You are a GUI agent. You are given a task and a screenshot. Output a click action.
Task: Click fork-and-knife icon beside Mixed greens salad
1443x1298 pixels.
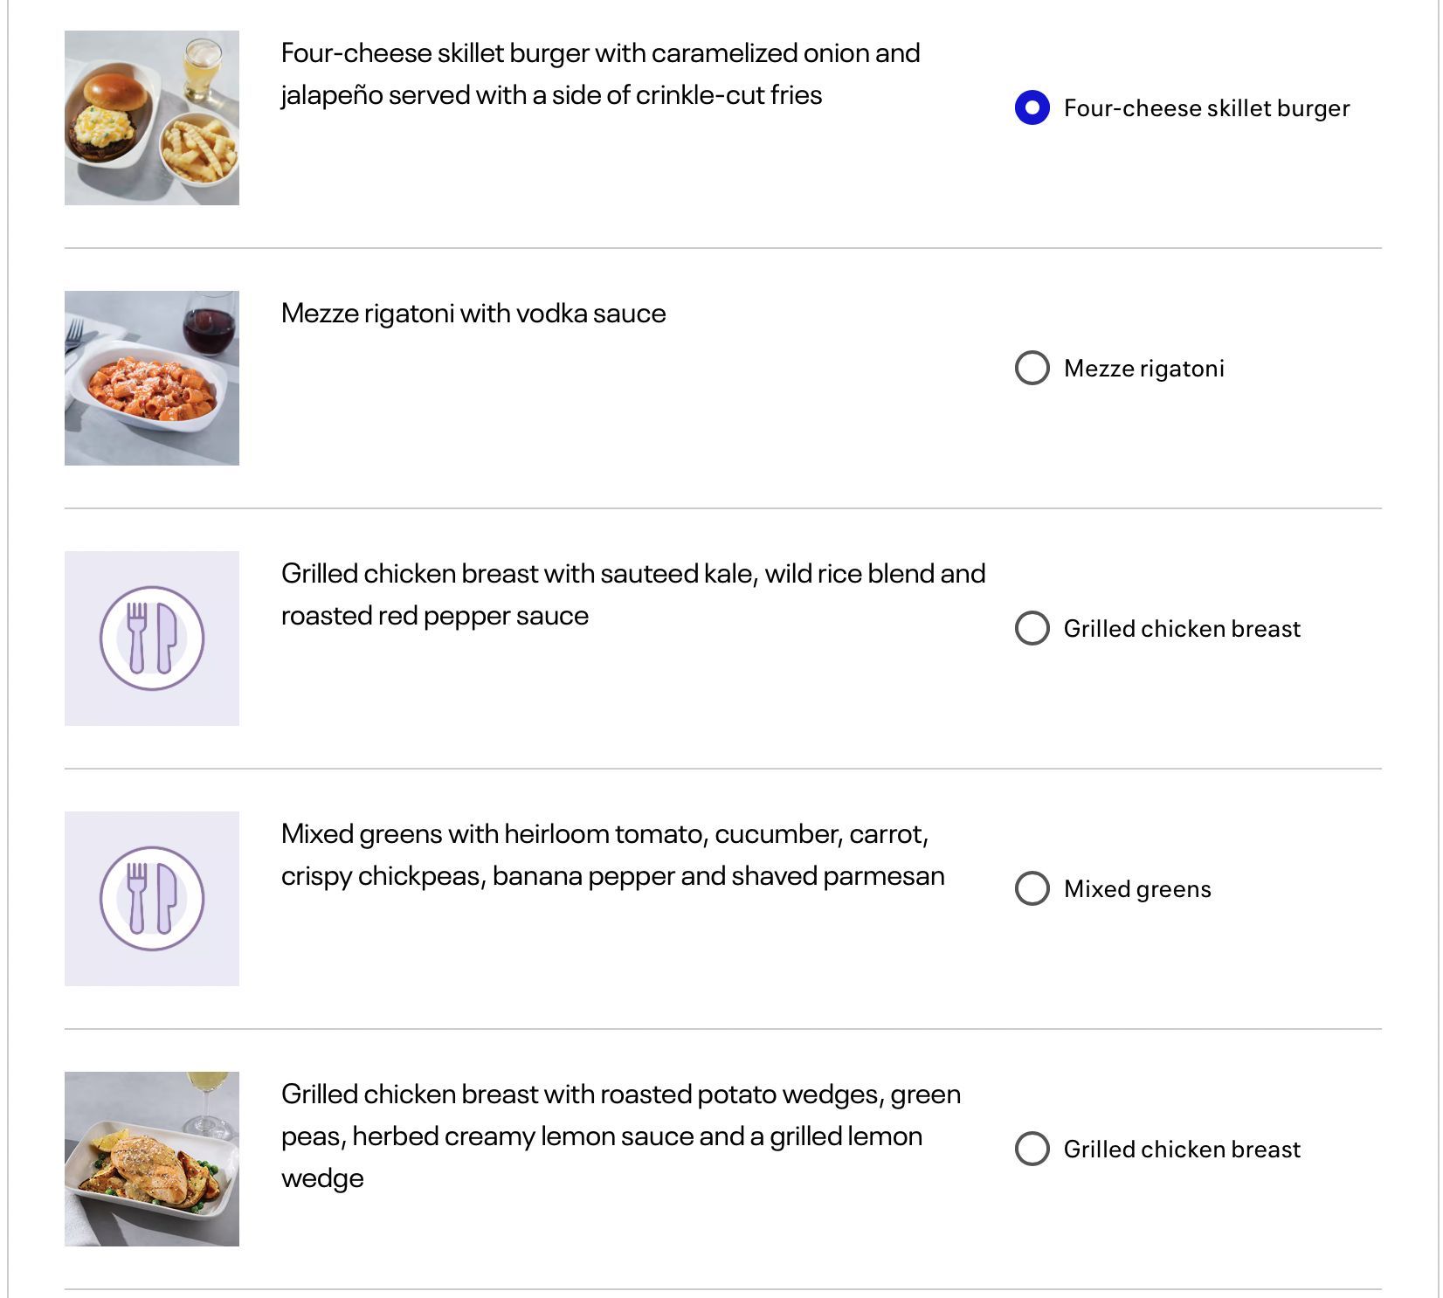click(x=151, y=899)
